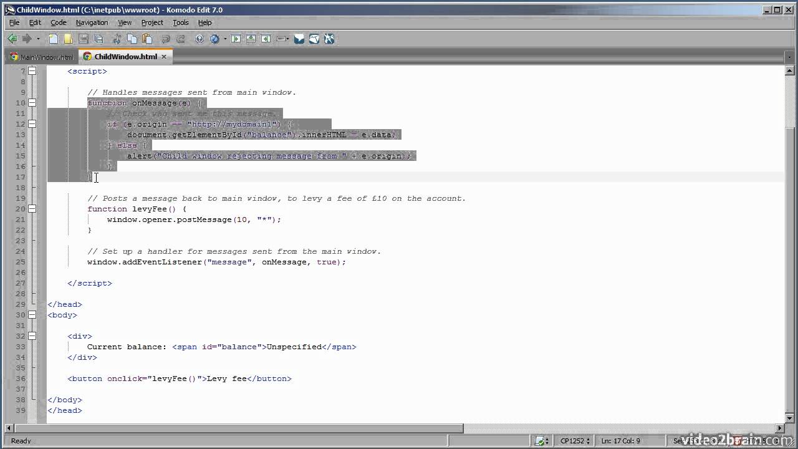Screen dimensions: 798x449
Task: Click the '// Handles messages sent' comment
Action: point(191,92)
